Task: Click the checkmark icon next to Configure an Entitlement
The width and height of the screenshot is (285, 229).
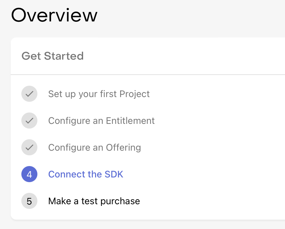Action: [29, 121]
